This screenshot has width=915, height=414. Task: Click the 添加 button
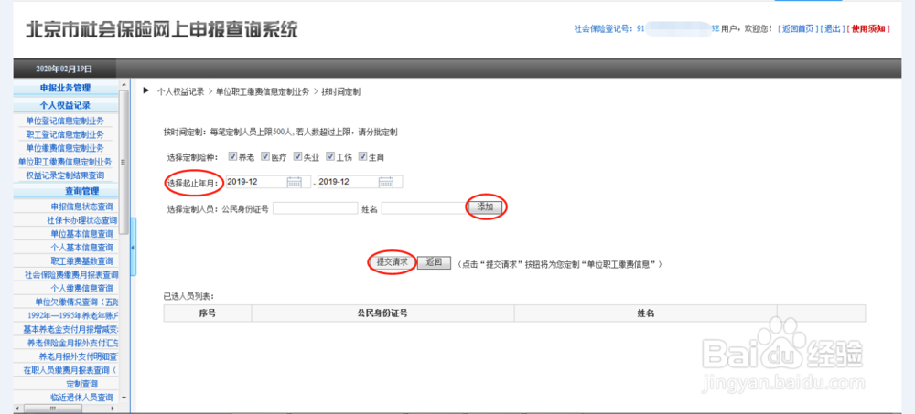486,207
